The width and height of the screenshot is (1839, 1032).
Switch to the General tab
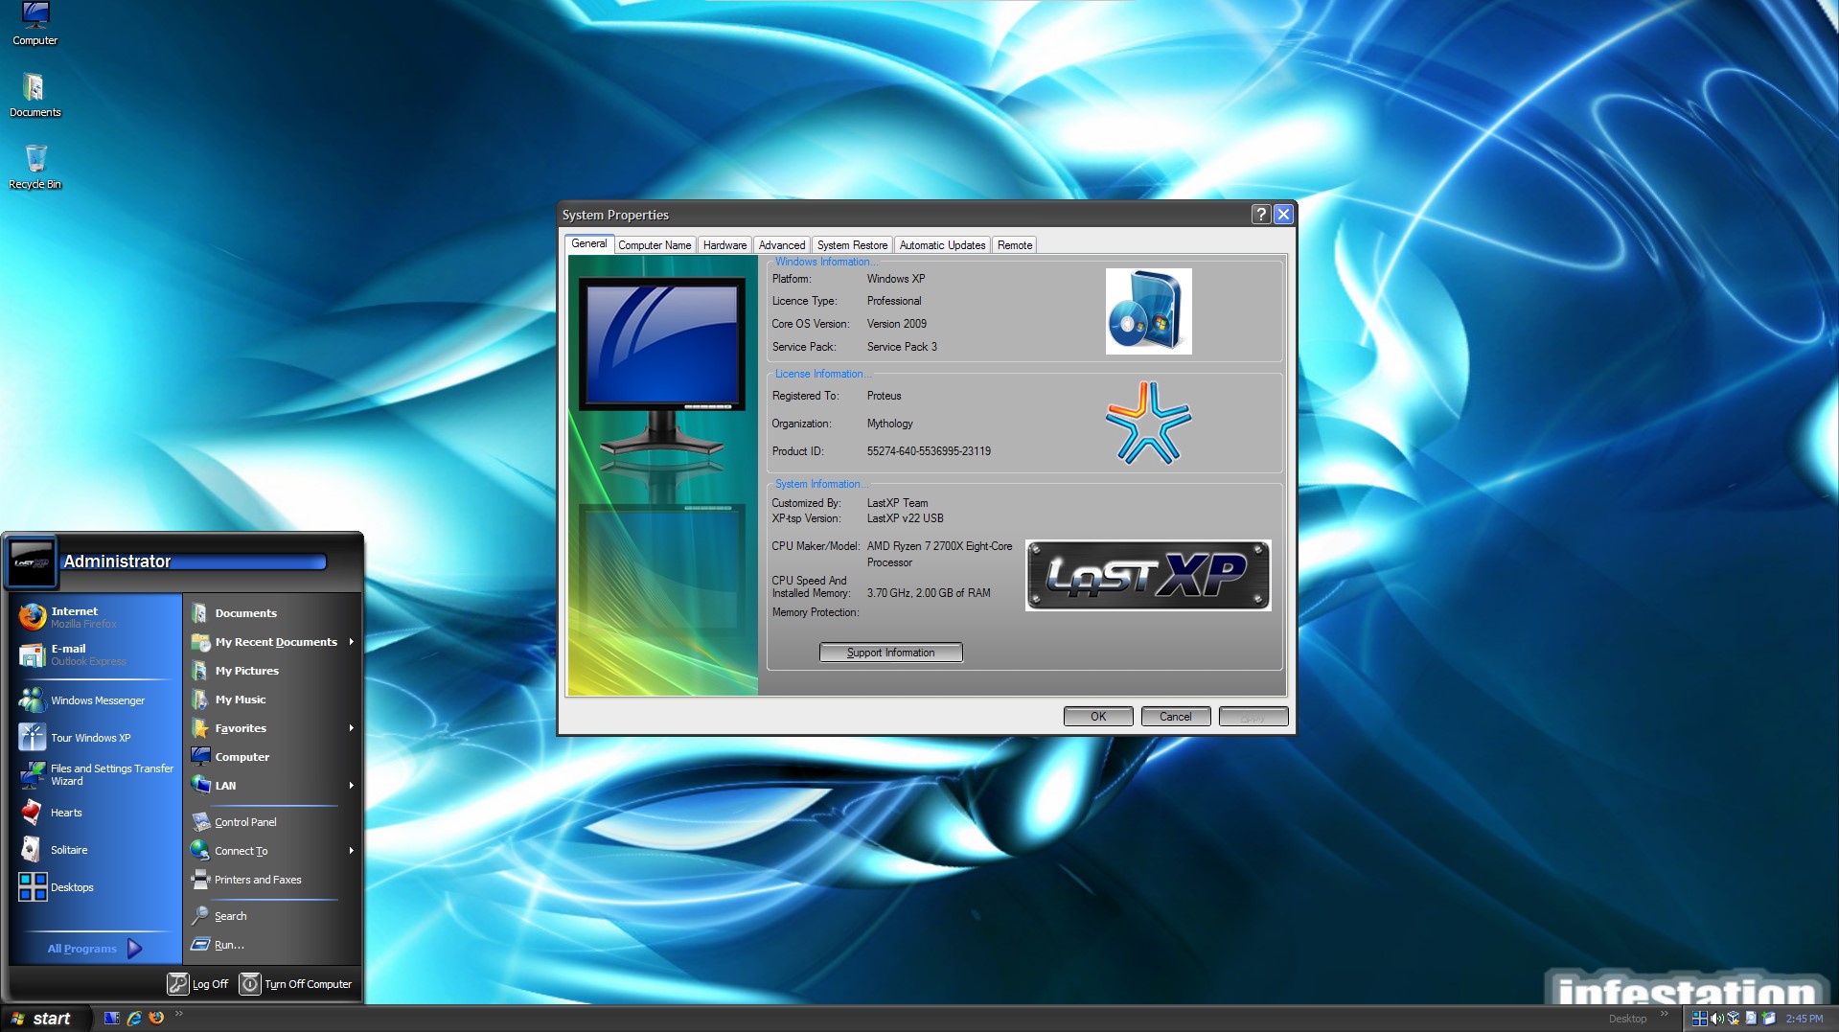[588, 244]
